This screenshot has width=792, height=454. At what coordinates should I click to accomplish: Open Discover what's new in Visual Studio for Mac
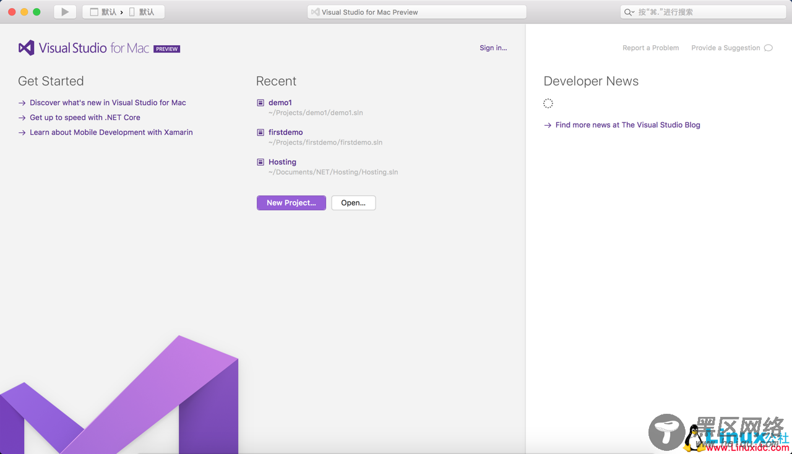coord(108,103)
